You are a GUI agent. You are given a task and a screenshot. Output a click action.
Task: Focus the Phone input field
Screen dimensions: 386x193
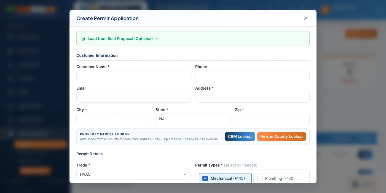[x=252, y=76]
